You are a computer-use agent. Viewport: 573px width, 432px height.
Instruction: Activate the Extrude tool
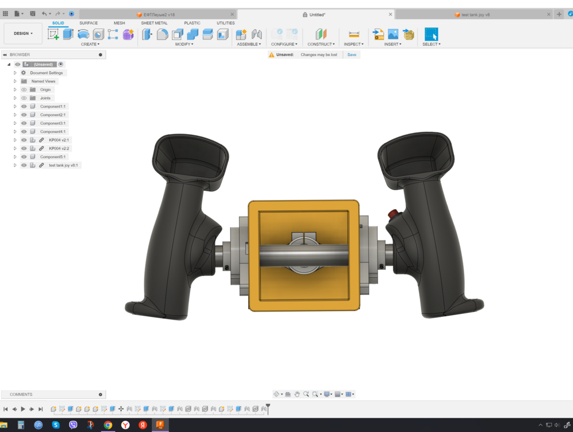point(68,34)
